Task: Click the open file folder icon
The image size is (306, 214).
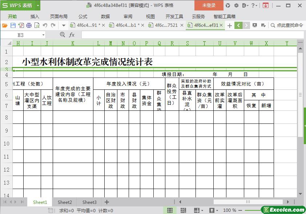Action: pyautogui.click(x=5, y=25)
